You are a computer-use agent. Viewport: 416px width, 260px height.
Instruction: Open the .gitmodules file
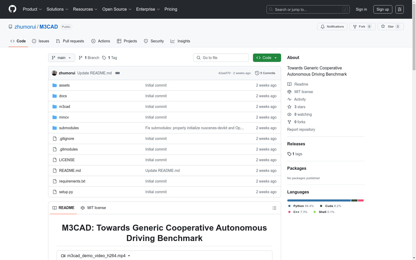(x=68, y=149)
